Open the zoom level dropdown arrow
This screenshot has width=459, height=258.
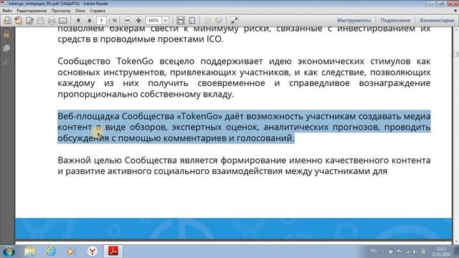165,20
